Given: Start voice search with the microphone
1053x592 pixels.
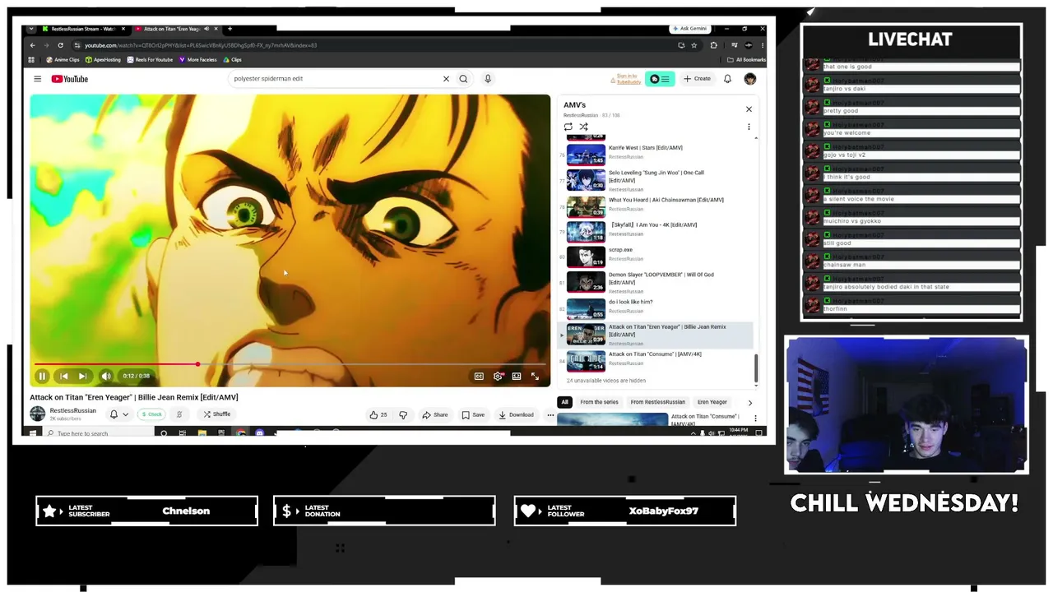Looking at the screenshot, I should (487, 79).
